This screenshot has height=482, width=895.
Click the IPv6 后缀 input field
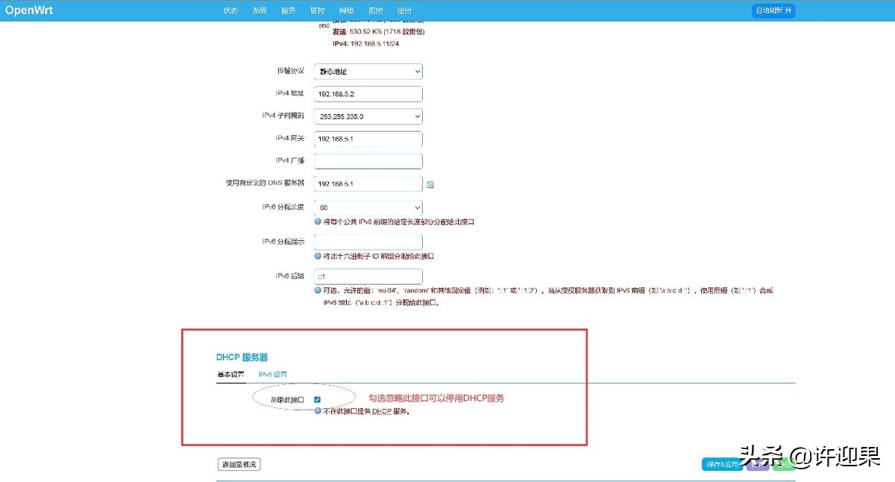(368, 275)
